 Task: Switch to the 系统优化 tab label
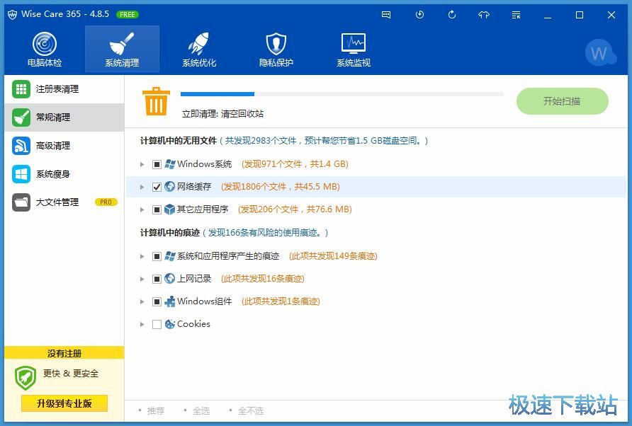pyautogui.click(x=198, y=63)
